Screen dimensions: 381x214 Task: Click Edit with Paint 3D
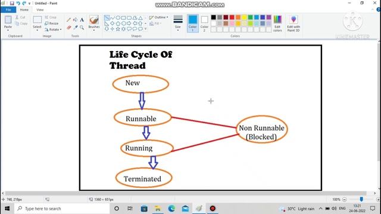click(x=293, y=23)
